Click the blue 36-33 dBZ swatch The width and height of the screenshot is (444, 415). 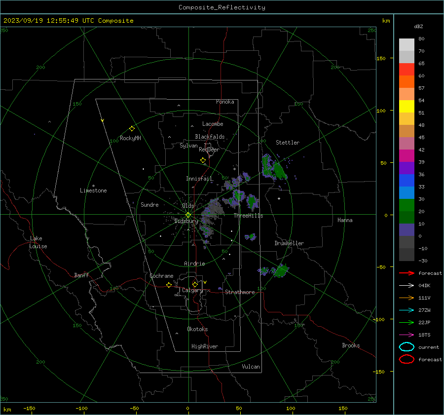pyautogui.click(x=407, y=181)
